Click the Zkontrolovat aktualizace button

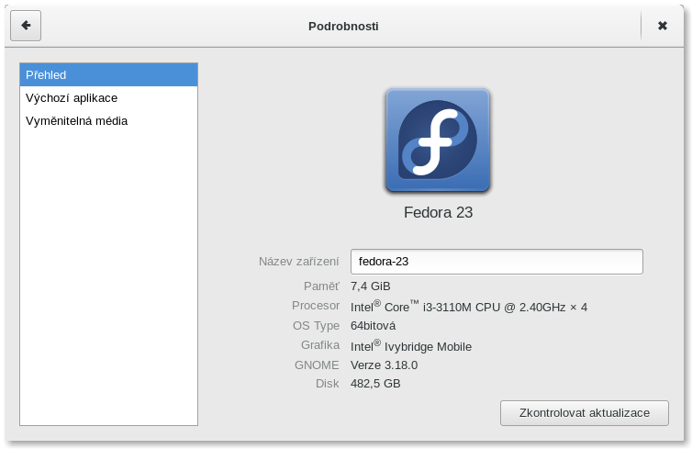[585, 413]
